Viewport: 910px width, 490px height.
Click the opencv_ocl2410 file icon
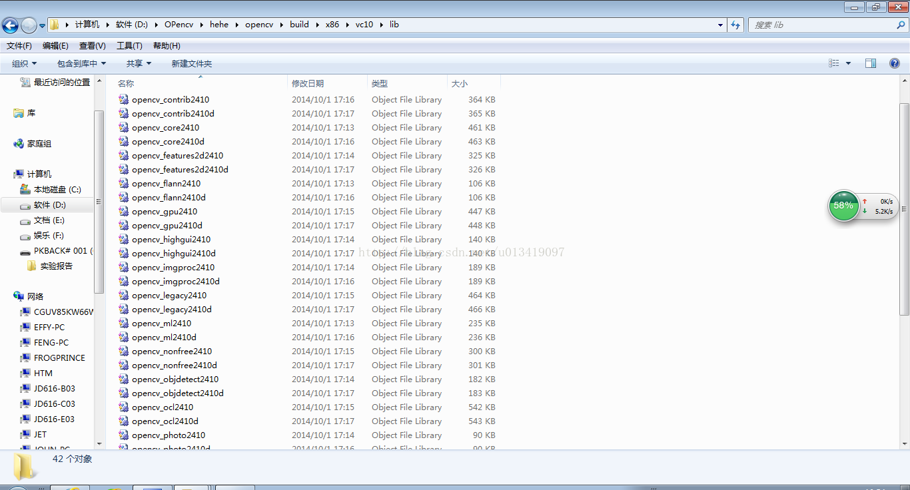123,407
